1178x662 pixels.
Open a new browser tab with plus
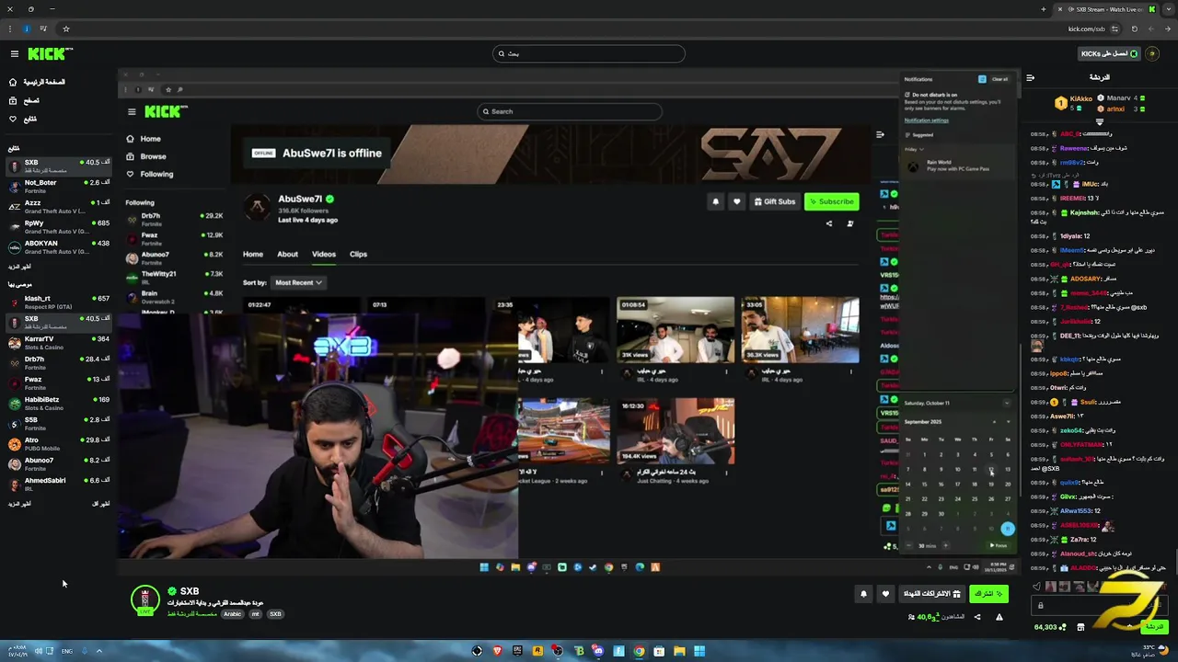click(x=1043, y=9)
